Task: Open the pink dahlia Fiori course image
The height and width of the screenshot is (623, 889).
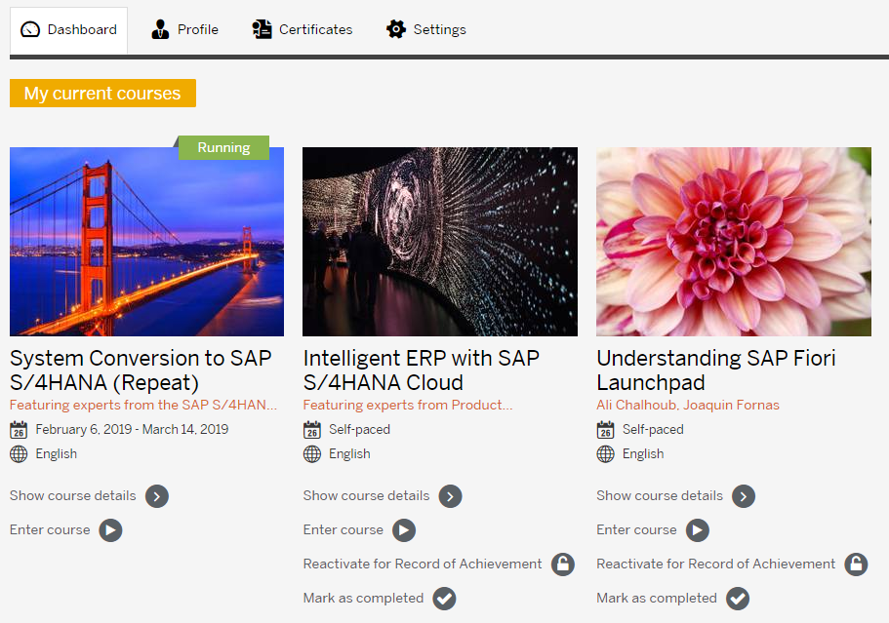Action: pos(734,242)
